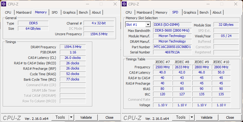Viewport: 243px width, 122px height.
Task: Click the Close button in the Memory window
Action: (x=109, y=117)
